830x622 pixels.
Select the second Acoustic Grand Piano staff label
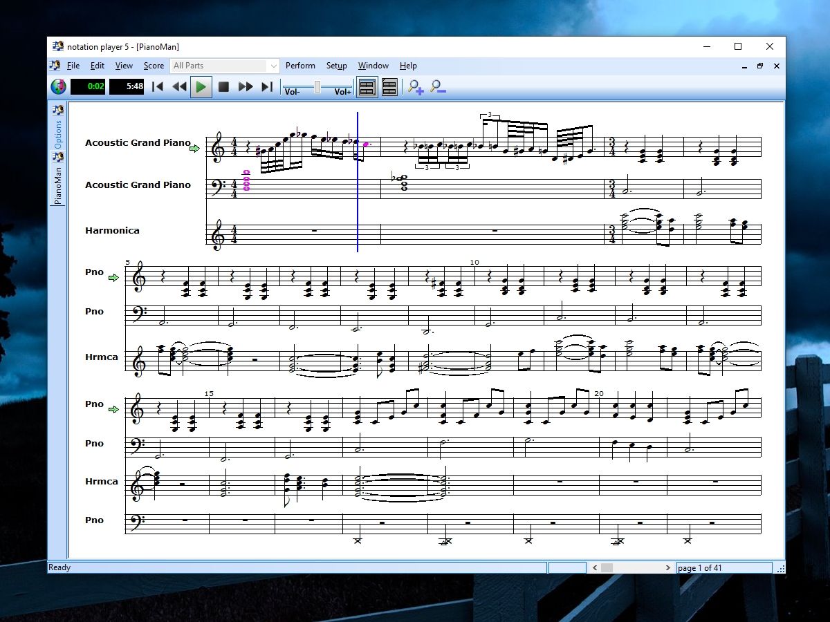coord(138,185)
